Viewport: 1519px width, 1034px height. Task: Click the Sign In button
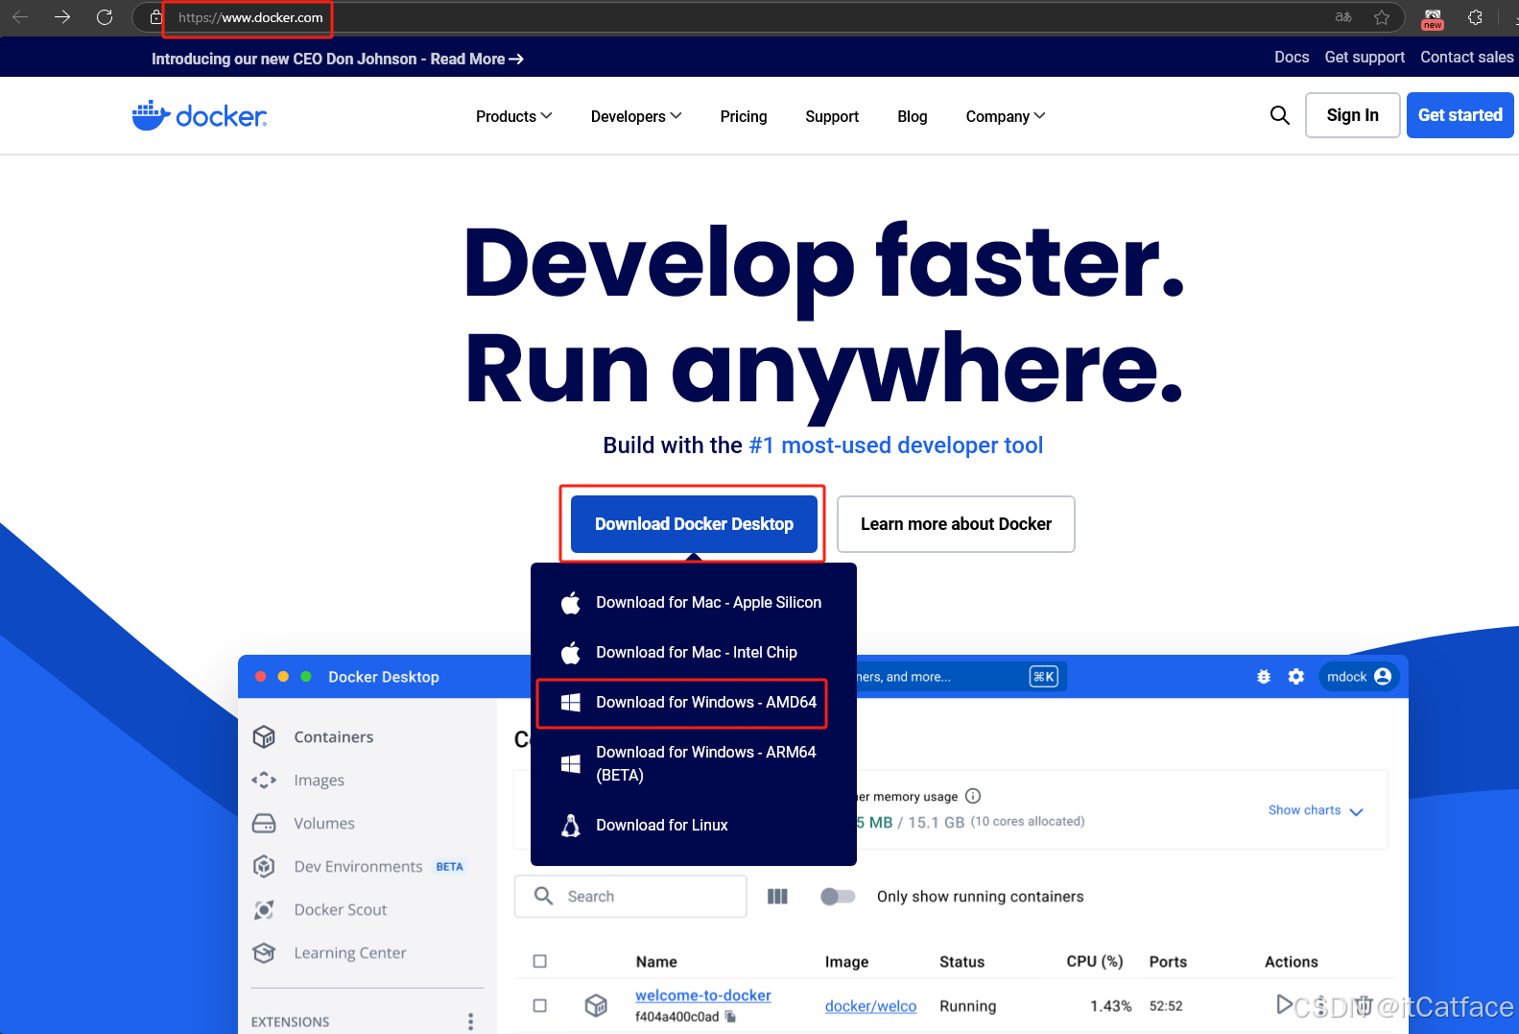point(1352,115)
